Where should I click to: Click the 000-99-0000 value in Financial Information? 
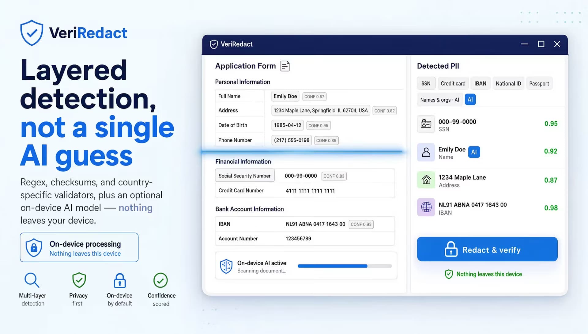pyautogui.click(x=301, y=176)
